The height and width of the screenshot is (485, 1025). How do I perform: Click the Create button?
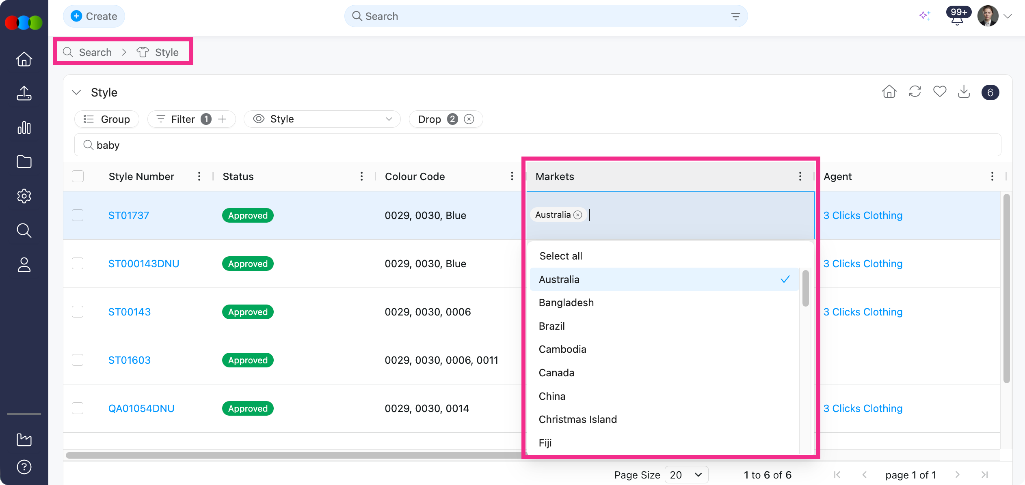[94, 16]
